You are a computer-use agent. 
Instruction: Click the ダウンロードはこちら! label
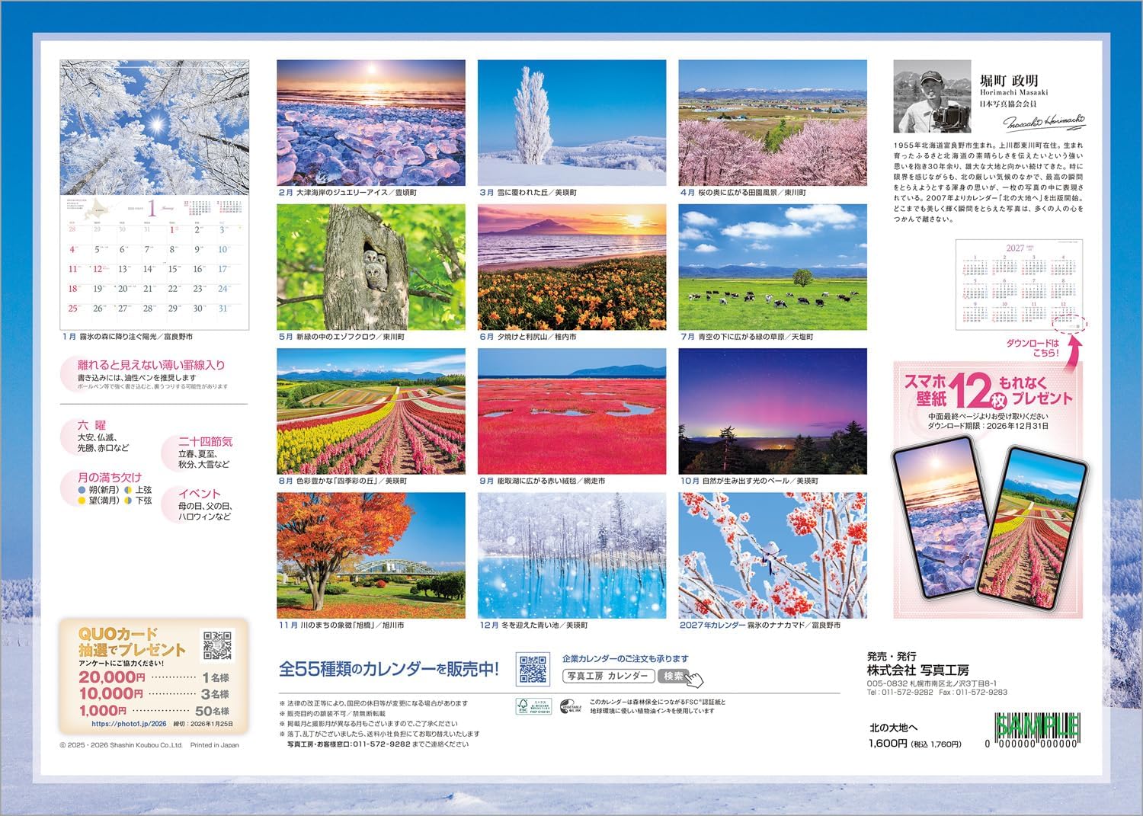pyautogui.click(x=1033, y=348)
